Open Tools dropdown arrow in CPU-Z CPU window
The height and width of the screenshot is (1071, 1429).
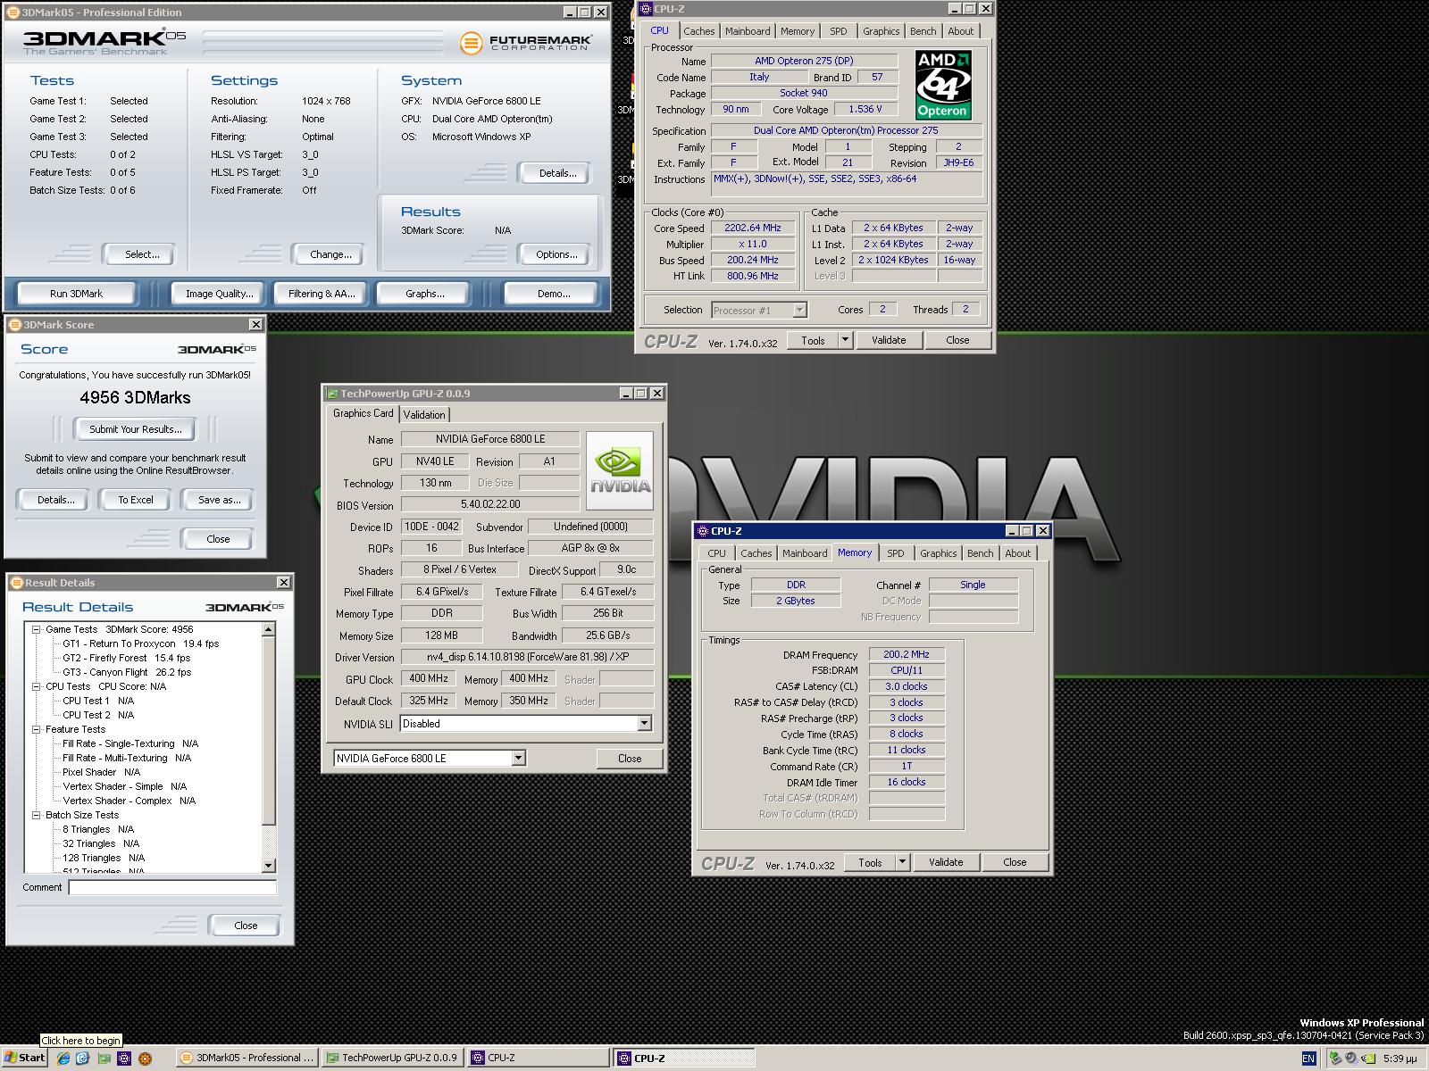[845, 340]
